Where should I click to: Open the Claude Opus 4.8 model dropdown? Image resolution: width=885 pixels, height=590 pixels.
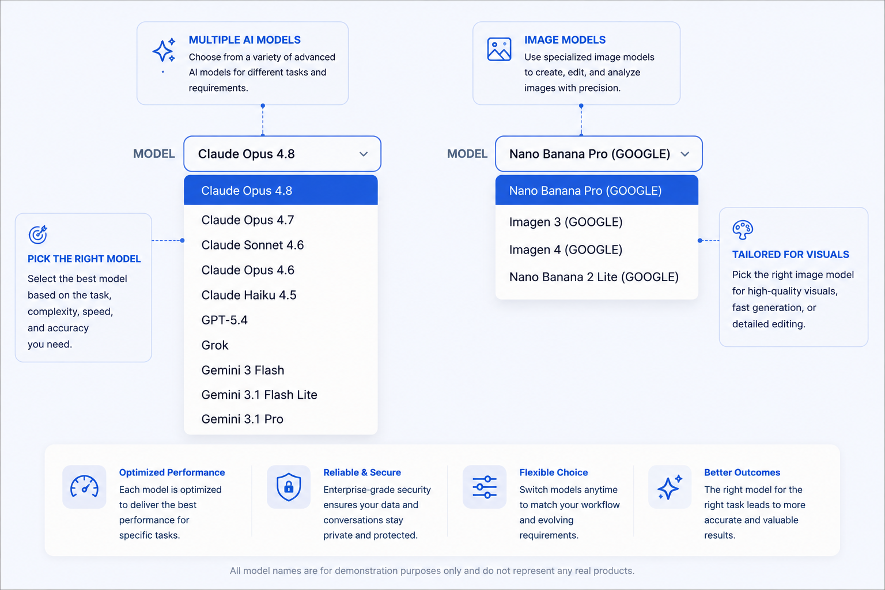tap(282, 154)
